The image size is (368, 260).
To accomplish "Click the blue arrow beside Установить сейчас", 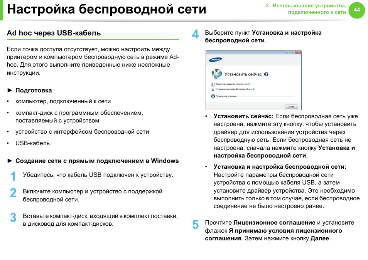I will click(x=266, y=74).
